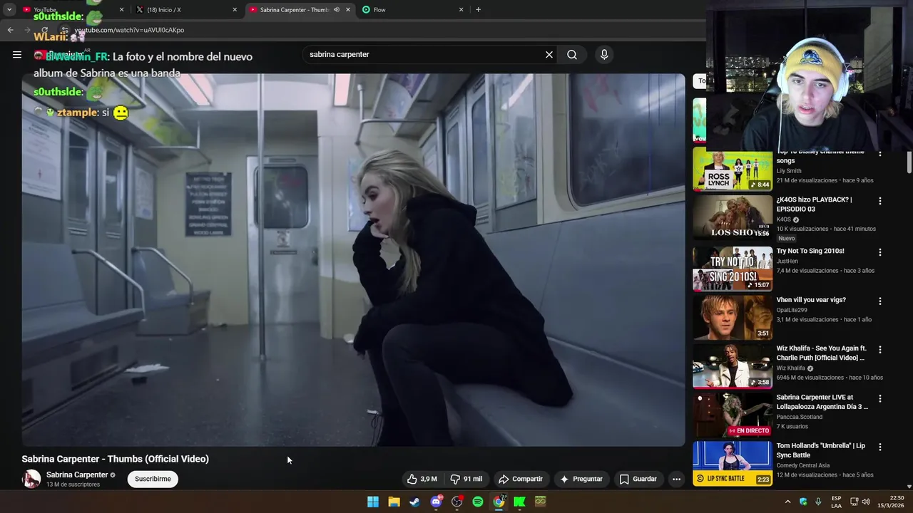Click the browser address bar URL
This screenshot has width=913, height=513.
tap(129, 30)
